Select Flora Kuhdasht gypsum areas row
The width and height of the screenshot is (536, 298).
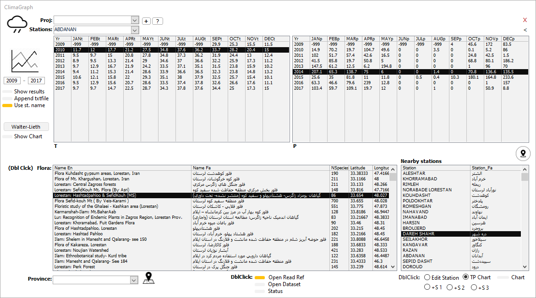click(222, 173)
